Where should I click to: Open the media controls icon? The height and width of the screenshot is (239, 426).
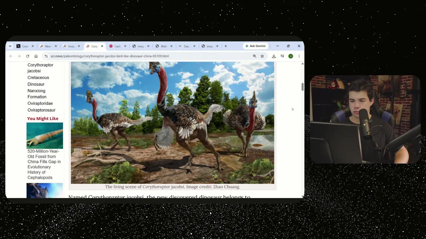[282, 56]
